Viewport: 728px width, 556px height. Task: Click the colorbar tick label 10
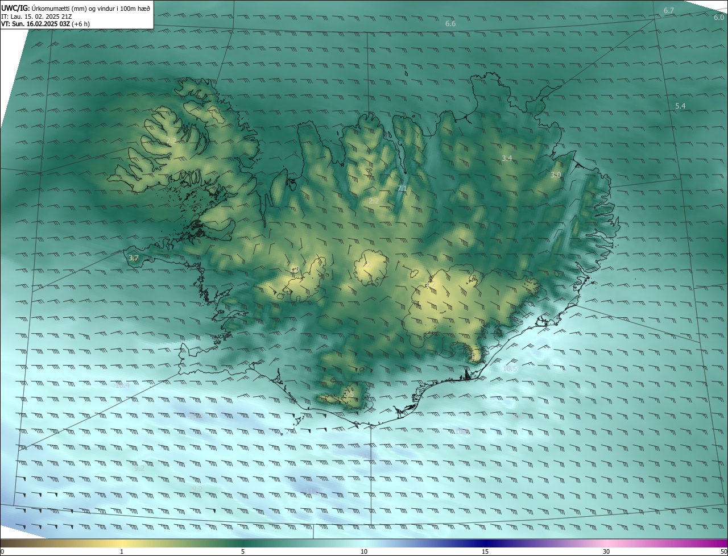point(364,552)
